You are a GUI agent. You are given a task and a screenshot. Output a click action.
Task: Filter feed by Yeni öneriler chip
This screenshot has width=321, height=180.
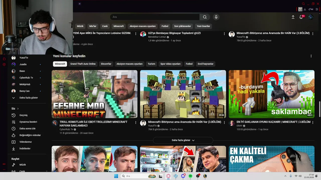pos(203,26)
